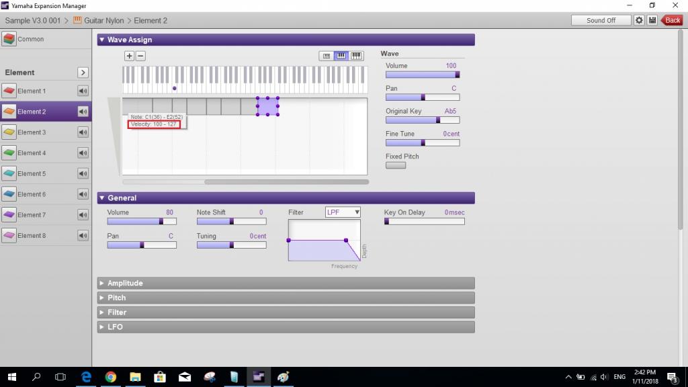Open taskbar search magnifier
The width and height of the screenshot is (688, 387).
click(x=36, y=376)
